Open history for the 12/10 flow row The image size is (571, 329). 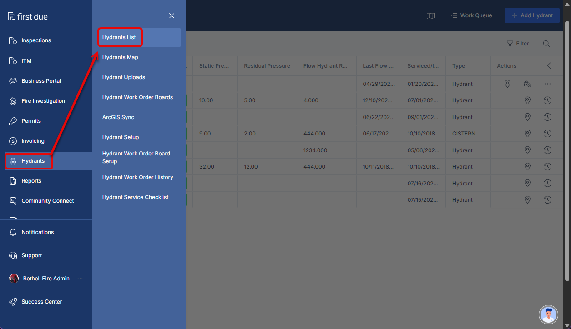point(547,100)
